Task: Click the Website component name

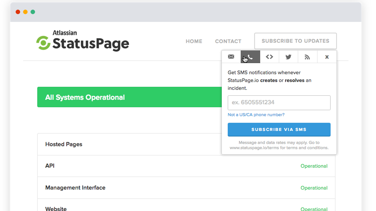Action: [x=56, y=209]
